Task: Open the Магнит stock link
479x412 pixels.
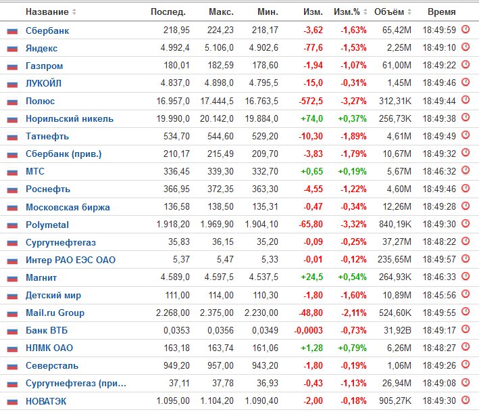Action: 41,278
